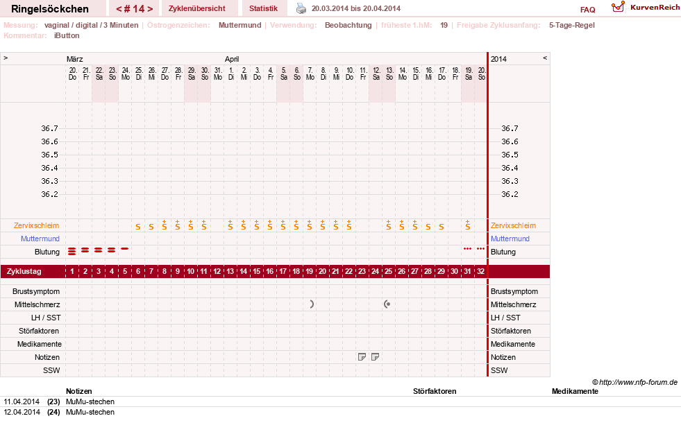Click the right Muttermund row label
Image resolution: width=681 pixels, height=432 pixels.
pos(510,239)
